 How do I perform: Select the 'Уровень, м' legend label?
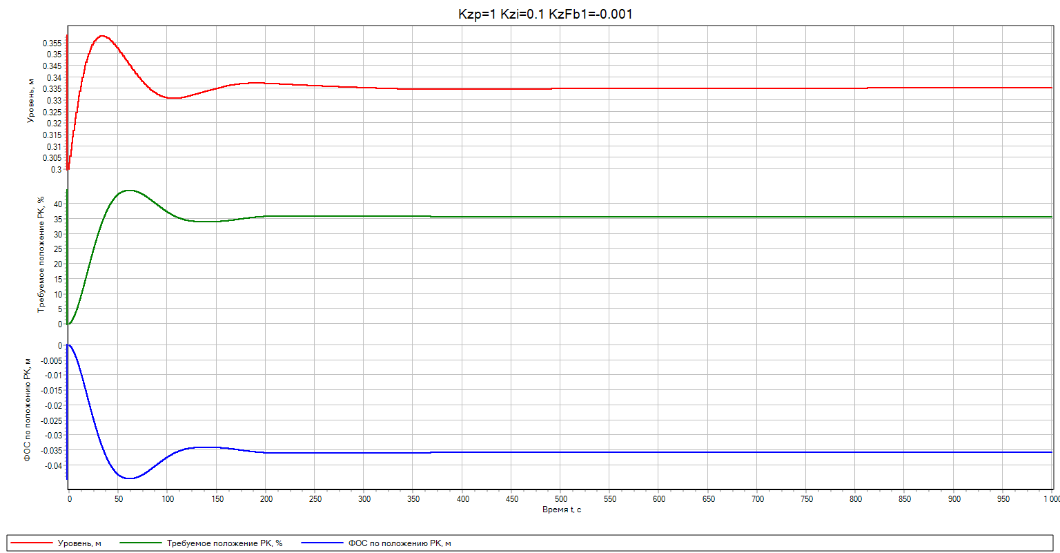79,543
